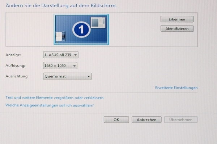Open the Auflösung dropdown showing 1680 × 1050
The height and width of the screenshot is (144, 217).
(x=60, y=66)
